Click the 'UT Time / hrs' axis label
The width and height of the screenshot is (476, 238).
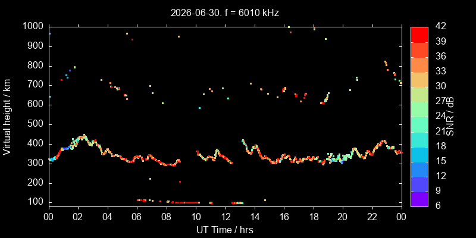point(225,230)
